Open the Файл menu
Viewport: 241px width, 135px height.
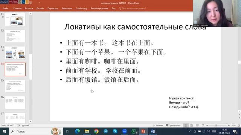5,8
